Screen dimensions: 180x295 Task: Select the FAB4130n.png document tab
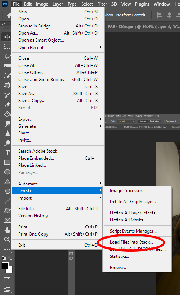144,27
